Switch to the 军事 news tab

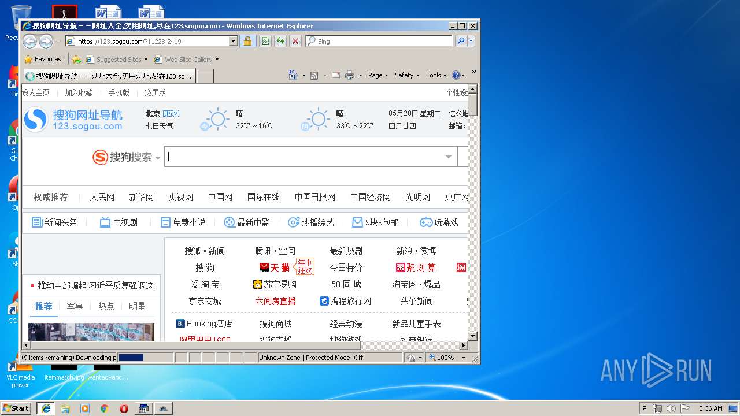click(75, 306)
